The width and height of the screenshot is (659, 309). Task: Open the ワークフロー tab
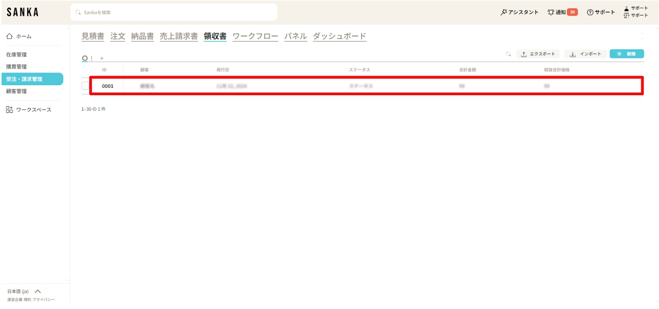click(x=255, y=36)
